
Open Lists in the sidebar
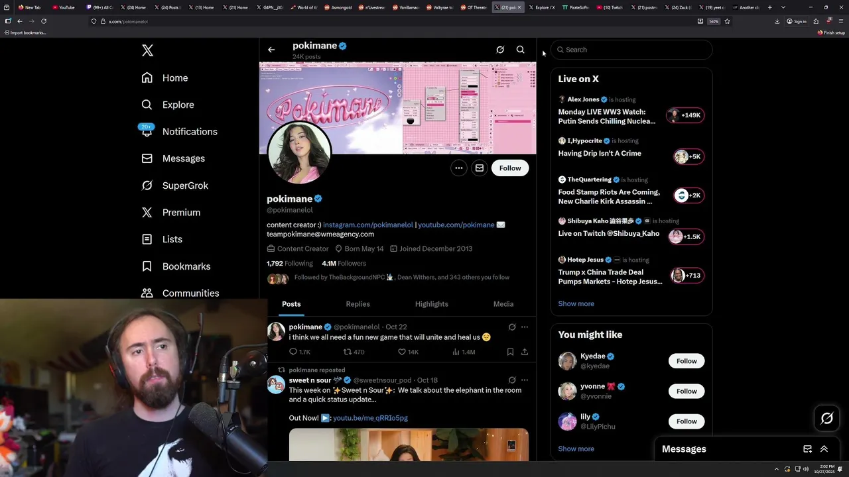click(162, 239)
